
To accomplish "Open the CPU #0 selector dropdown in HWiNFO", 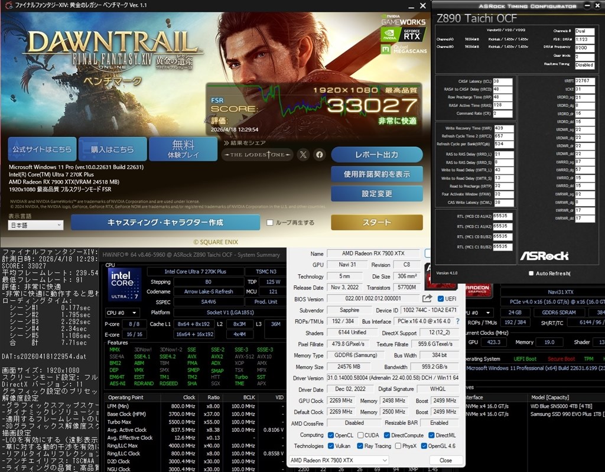I will 122,313.
